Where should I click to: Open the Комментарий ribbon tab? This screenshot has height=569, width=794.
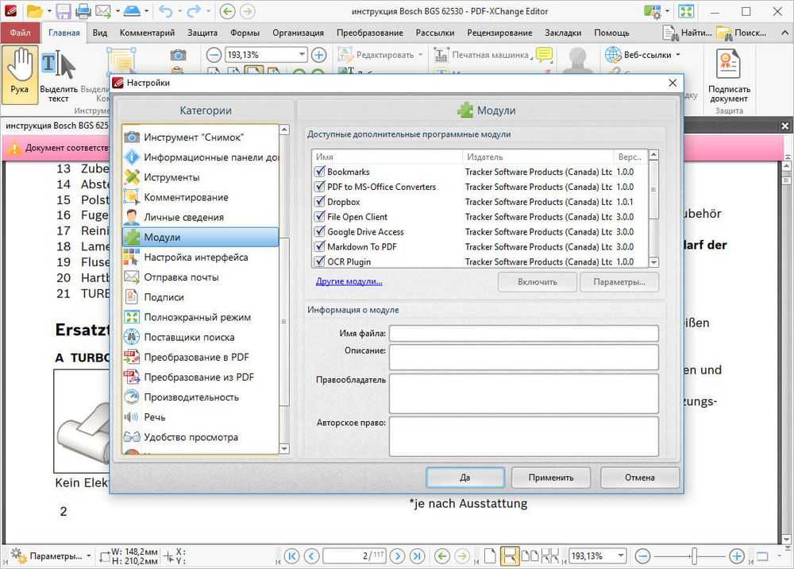pos(147,33)
